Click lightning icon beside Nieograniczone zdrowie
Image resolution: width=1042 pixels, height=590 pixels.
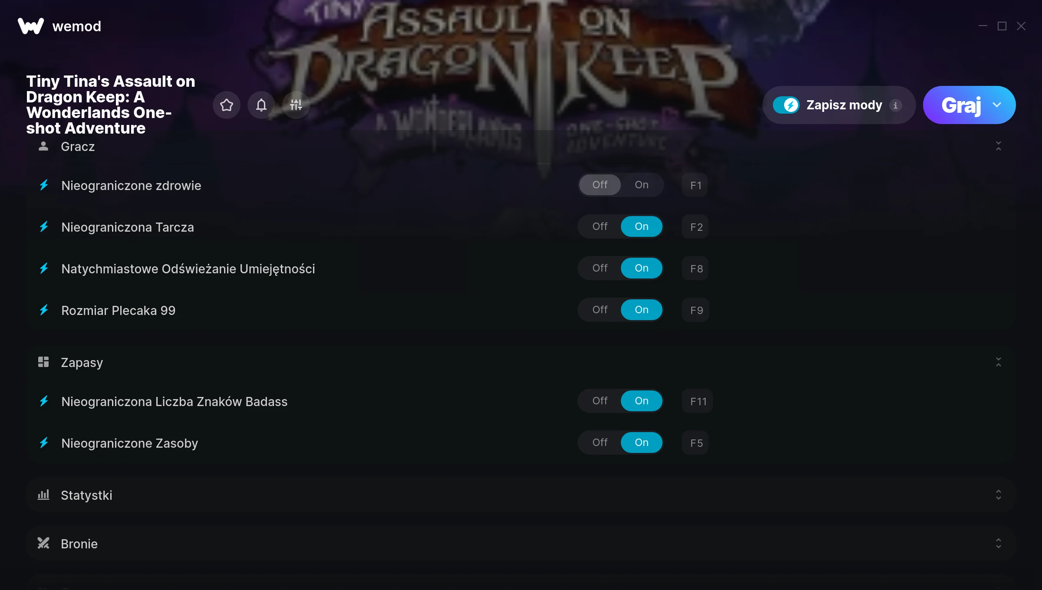tap(44, 185)
